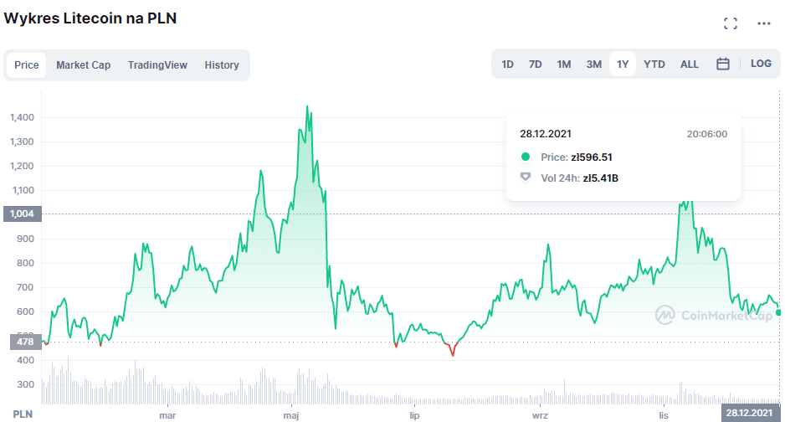The height and width of the screenshot is (422, 785).
Task: Select the 1D time range
Action: (507, 64)
